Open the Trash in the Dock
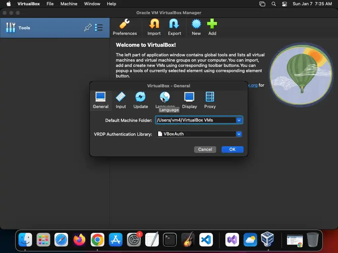Screen dimensions: 338x253 [x=313, y=239]
